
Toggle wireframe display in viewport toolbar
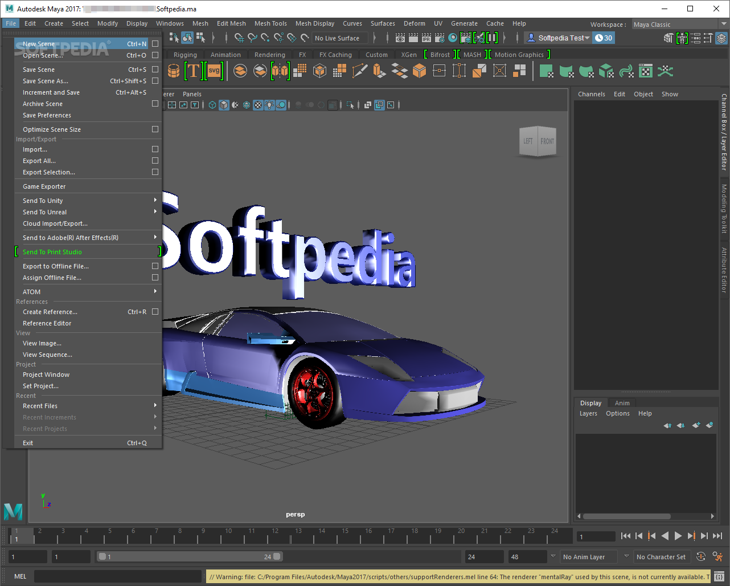tap(212, 105)
